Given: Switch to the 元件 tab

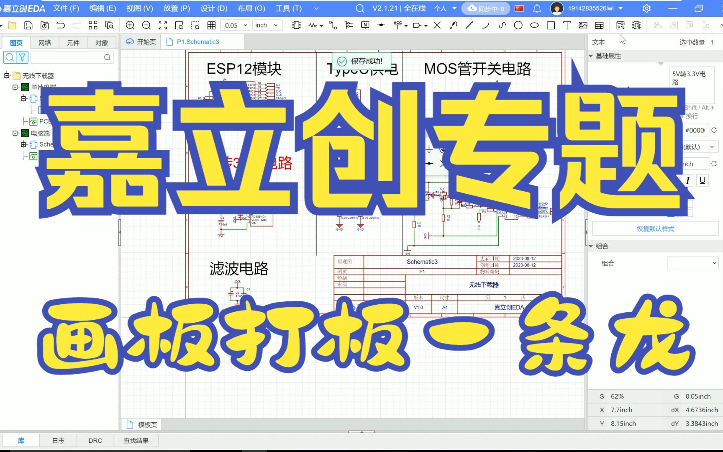Looking at the screenshot, I should click(73, 43).
